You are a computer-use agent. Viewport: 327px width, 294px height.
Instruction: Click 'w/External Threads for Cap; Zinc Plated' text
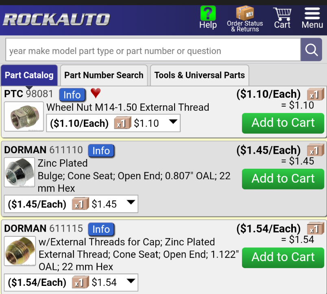[127, 242]
